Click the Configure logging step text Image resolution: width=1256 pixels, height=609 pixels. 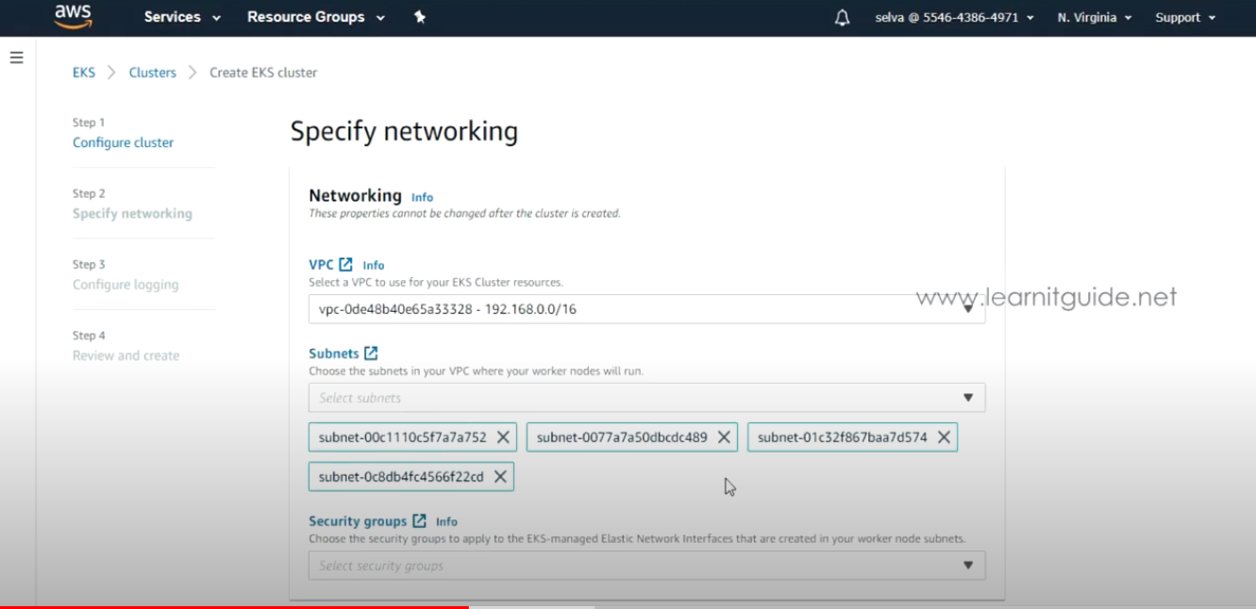coord(126,285)
